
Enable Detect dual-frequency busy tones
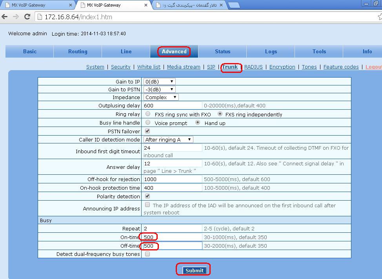[147, 254]
